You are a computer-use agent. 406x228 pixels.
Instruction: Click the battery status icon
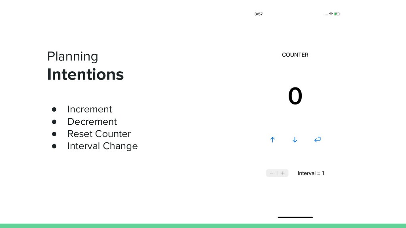[x=337, y=14]
